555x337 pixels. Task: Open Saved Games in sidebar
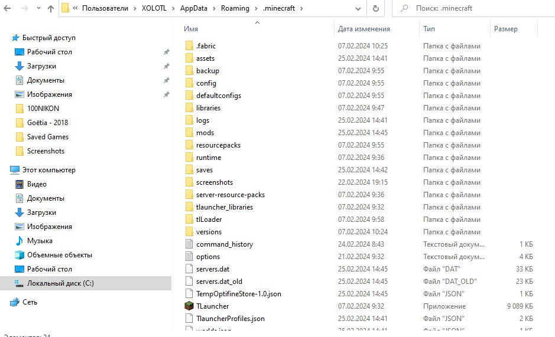point(48,137)
